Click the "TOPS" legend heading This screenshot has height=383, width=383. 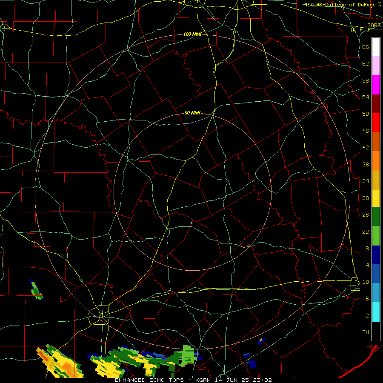[374, 26]
